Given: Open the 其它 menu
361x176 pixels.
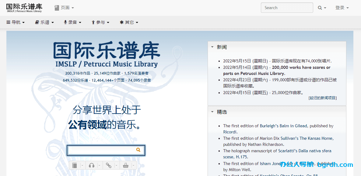Looking at the screenshot, I should (x=129, y=22).
